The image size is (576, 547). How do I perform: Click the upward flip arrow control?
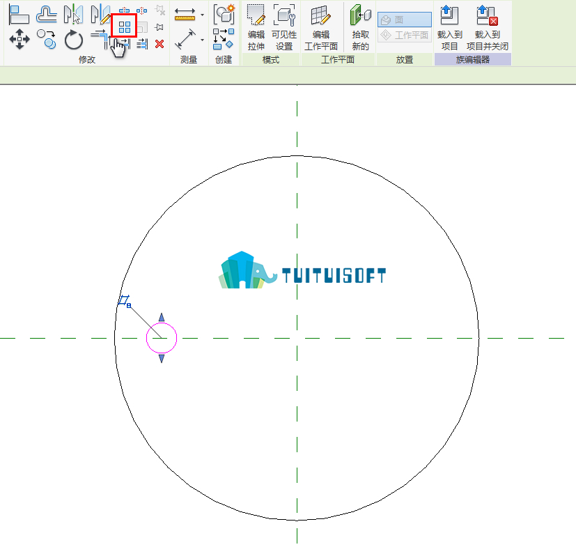pos(162,317)
